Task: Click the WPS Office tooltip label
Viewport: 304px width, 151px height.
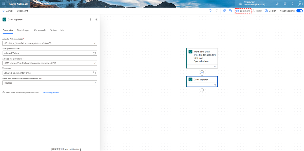Action: pos(66,149)
